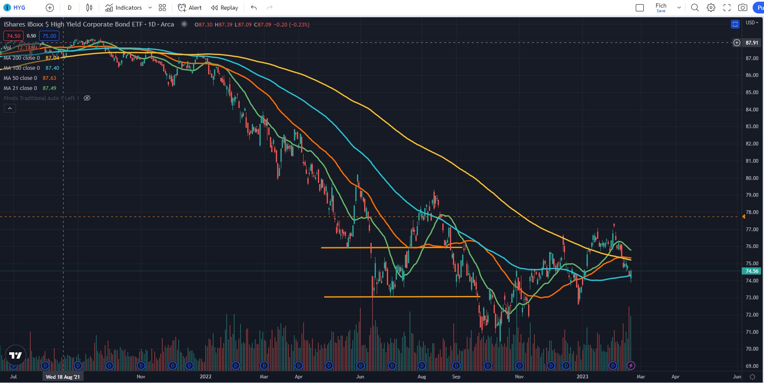Open chart settings gear
This screenshot has height=383, width=764.
(x=711, y=8)
